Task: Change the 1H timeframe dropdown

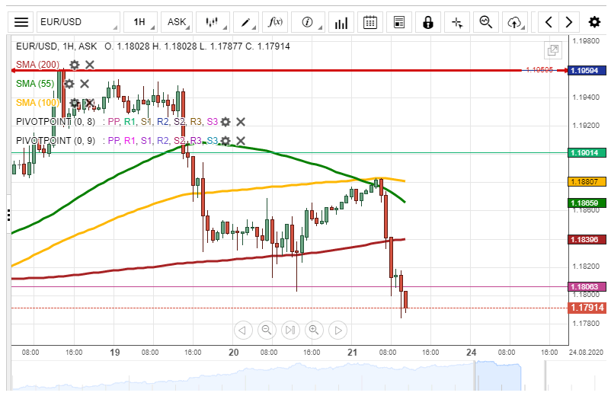Action: (x=140, y=22)
